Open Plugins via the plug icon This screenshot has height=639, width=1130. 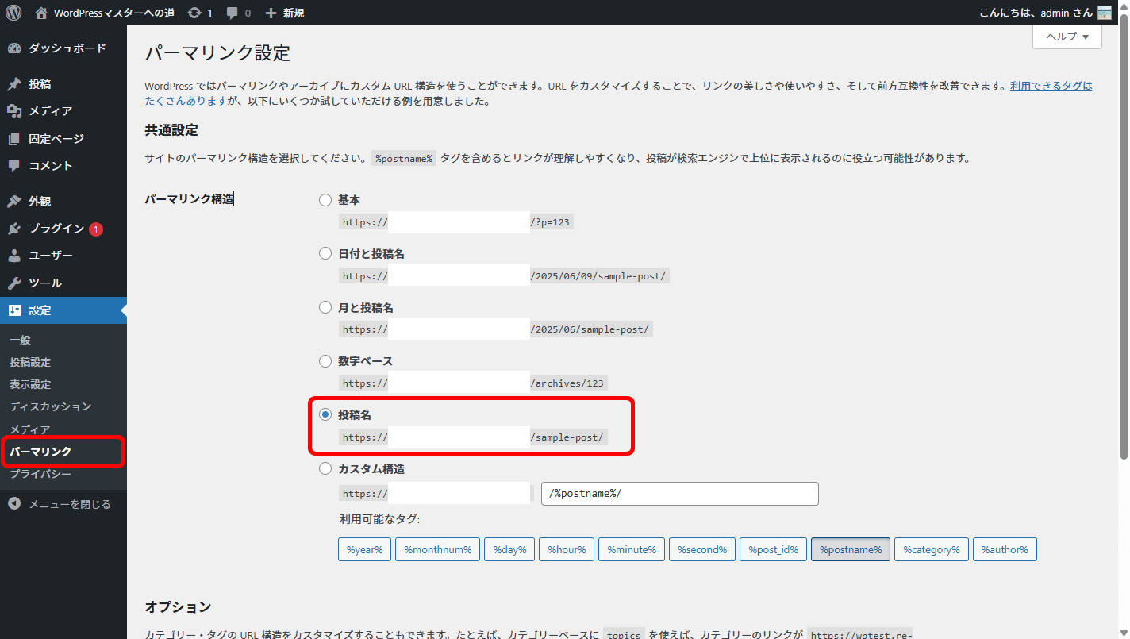click(14, 229)
